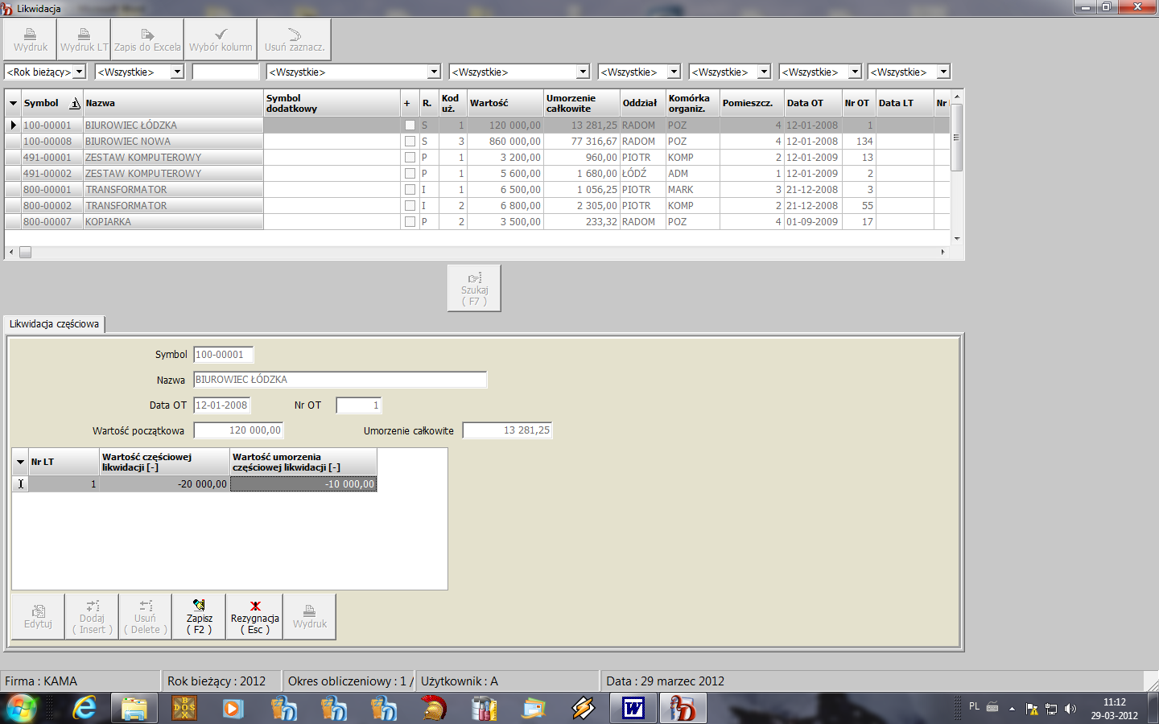Select row BIUROWIEC NOWA
The height and width of the screenshot is (724, 1159).
(x=478, y=142)
